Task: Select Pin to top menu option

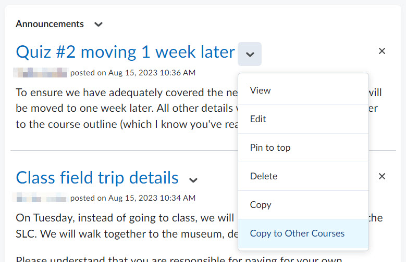Action: (x=270, y=148)
